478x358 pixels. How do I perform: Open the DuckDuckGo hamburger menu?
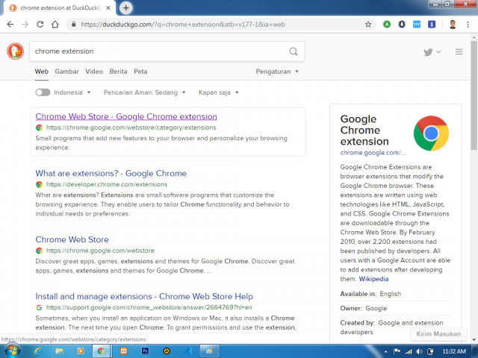tap(459, 51)
